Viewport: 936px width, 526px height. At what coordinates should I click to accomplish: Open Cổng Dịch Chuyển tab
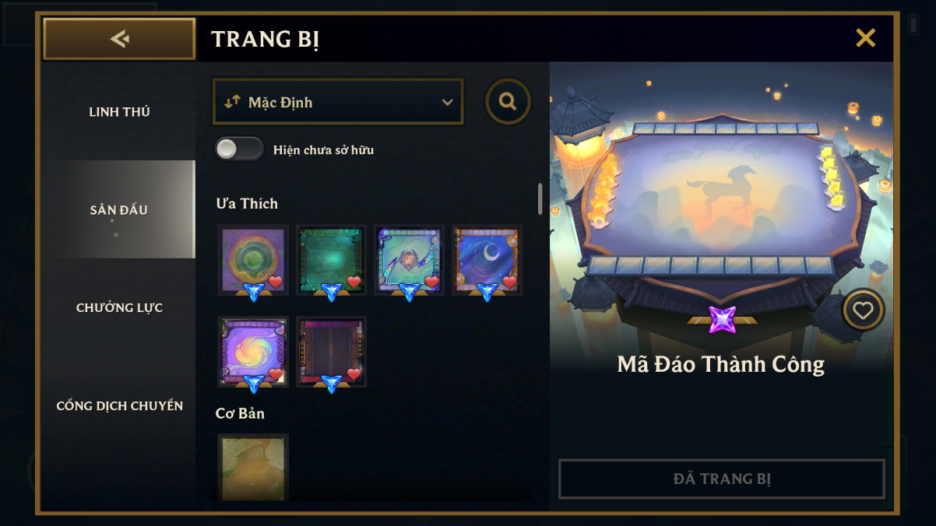119,405
